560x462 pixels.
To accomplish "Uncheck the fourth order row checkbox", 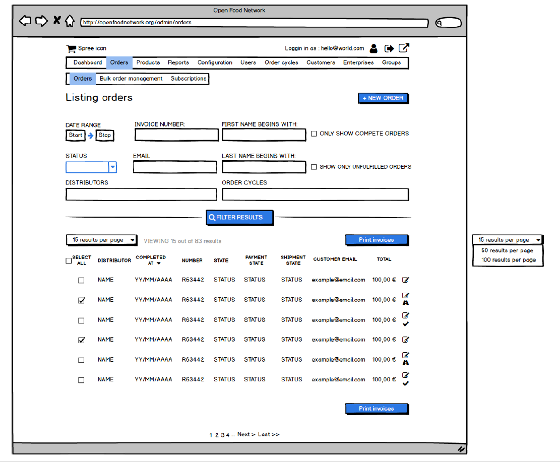I will click(82, 340).
